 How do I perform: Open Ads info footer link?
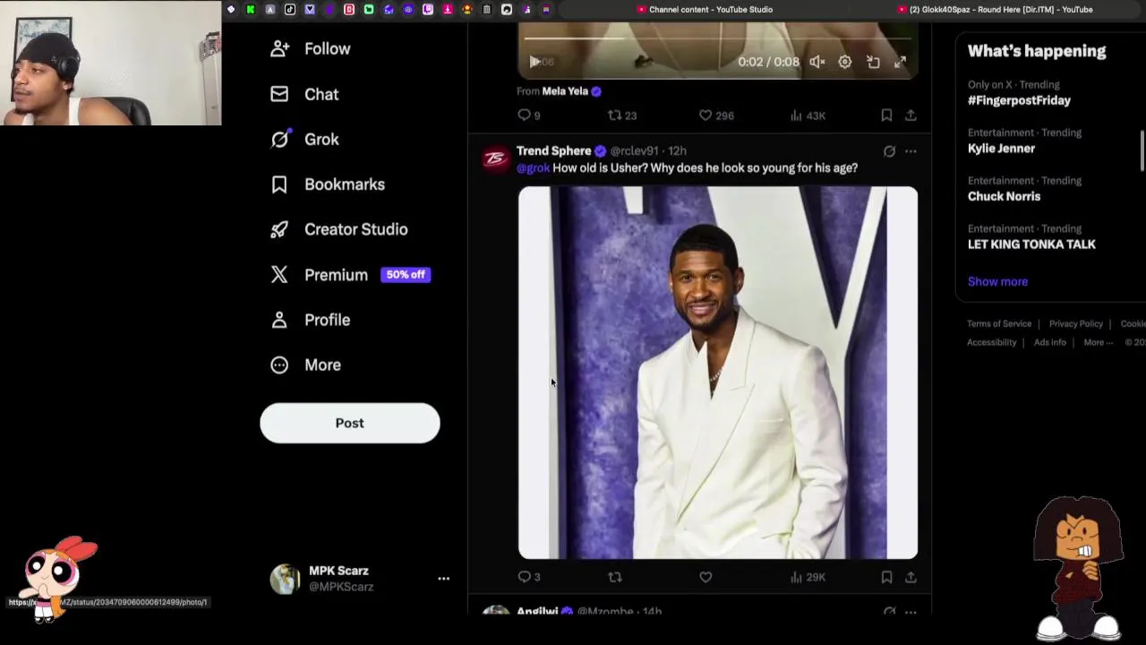click(1050, 342)
